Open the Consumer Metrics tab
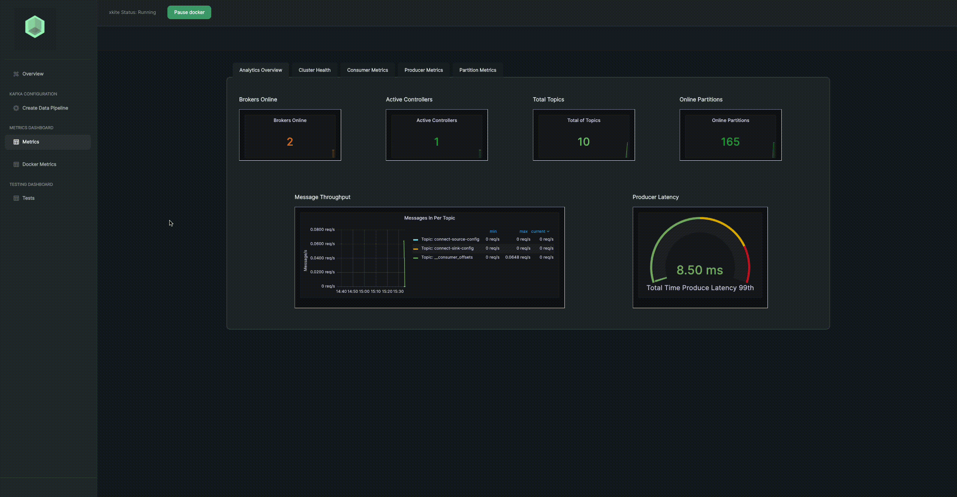957x497 pixels. coord(367,70)
